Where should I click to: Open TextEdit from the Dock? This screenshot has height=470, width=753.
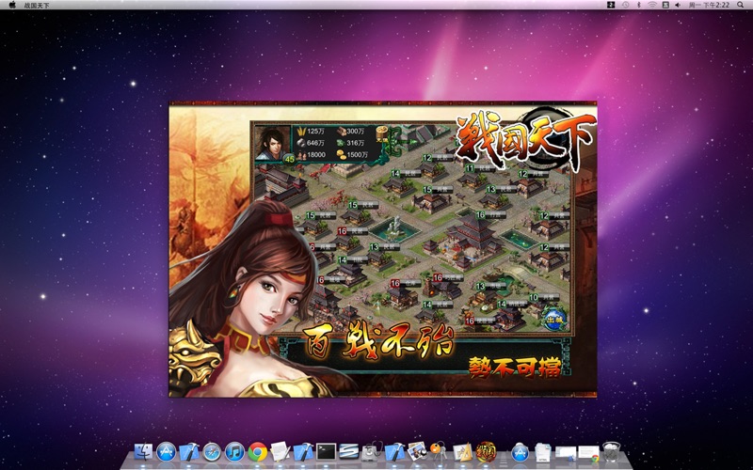point(280,452)
